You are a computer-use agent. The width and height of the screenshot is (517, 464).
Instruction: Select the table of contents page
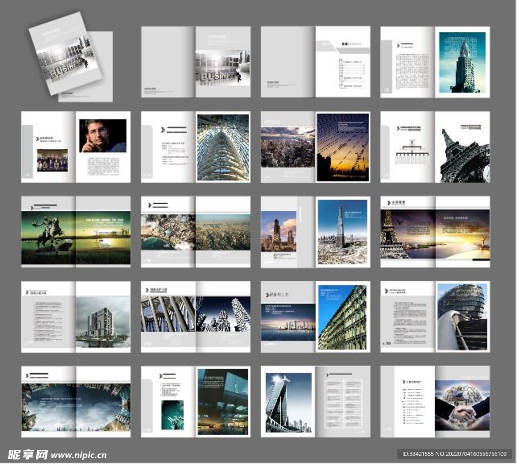click(343, 62)
